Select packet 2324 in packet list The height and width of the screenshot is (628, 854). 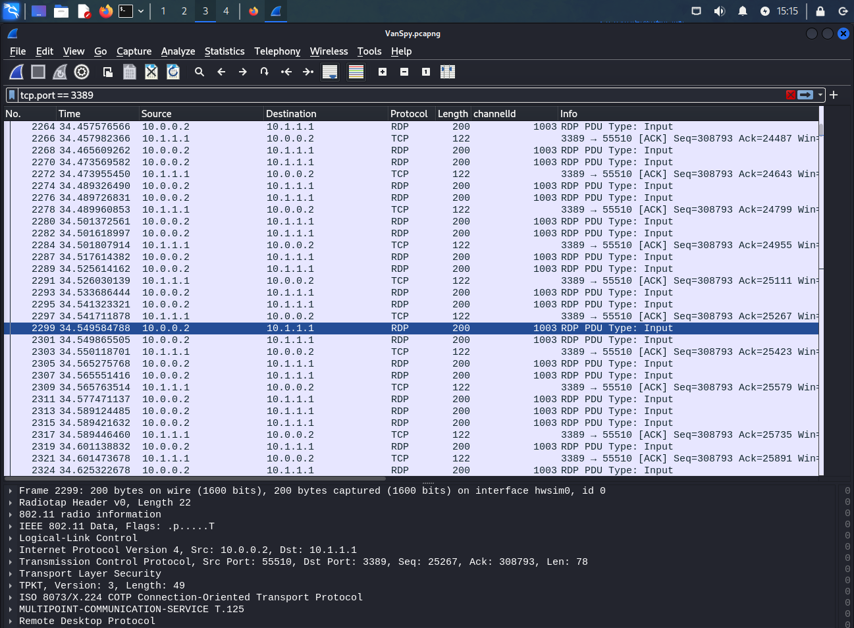[412, 471]
